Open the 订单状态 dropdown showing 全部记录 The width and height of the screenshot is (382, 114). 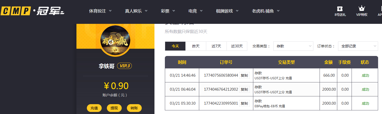pos(358,46)
